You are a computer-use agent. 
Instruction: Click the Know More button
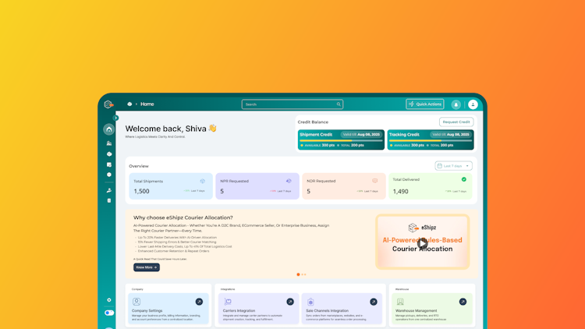(x=147, y=267)
